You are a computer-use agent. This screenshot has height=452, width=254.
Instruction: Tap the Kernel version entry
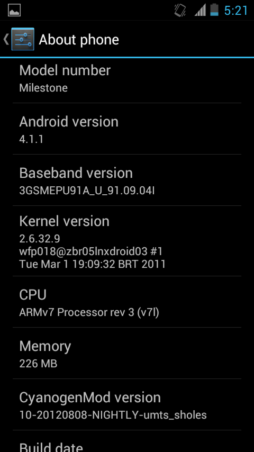(127, 241)
